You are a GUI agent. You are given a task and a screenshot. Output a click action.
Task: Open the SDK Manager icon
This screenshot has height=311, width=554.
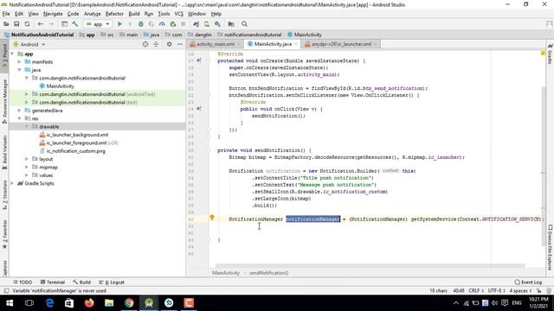click(217, 24)
